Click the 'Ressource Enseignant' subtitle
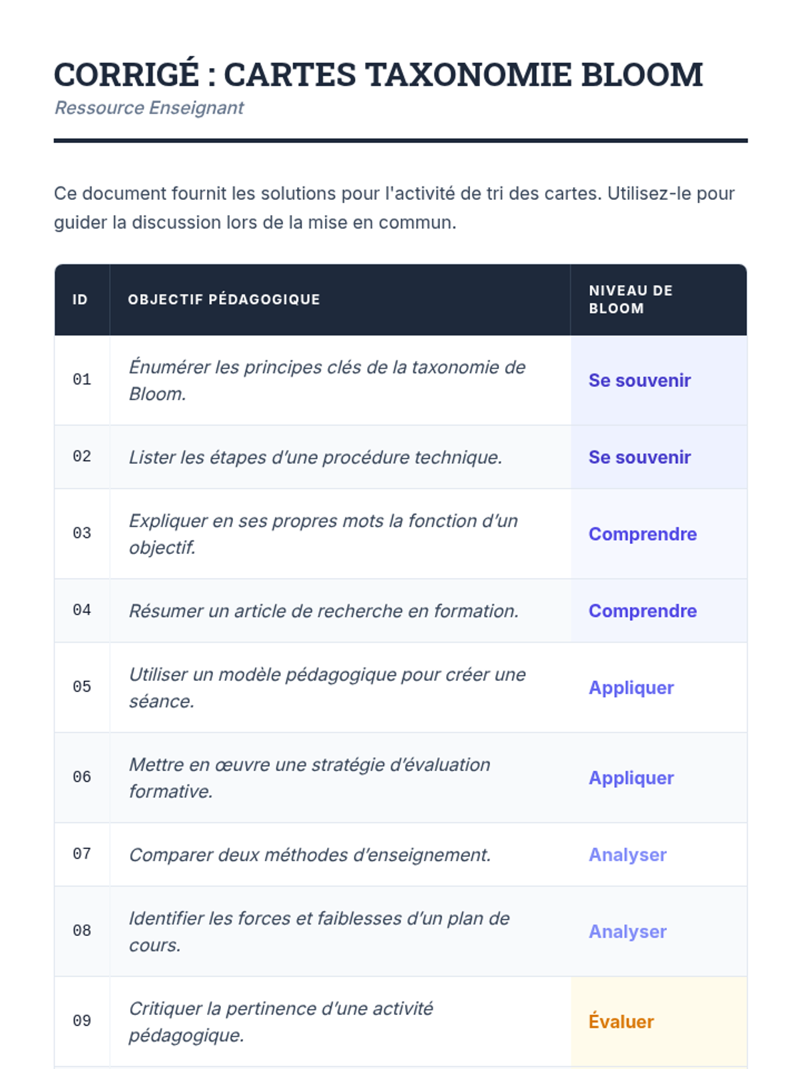Viewport: 801px width, 1069px height. [149, 108]
